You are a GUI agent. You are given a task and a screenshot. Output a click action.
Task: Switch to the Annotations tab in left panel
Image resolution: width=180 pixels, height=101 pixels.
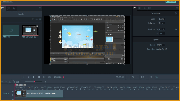[8, 8]
